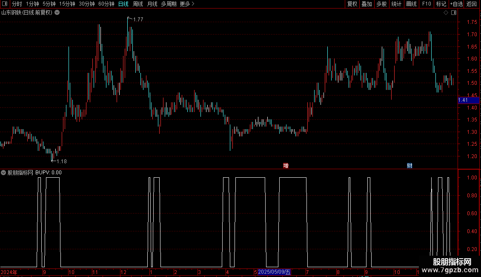Select the 分时 intraday tab
The height and width of the screenshot is (277, 481).
click(x=17, y=4)
